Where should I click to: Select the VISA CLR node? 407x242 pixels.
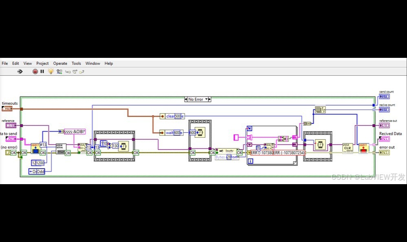pyautogui.click(x=348, y=149)
